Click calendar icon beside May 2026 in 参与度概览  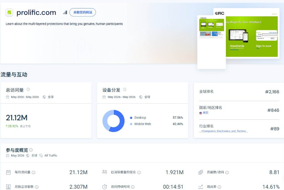click(x=7, y=156)
